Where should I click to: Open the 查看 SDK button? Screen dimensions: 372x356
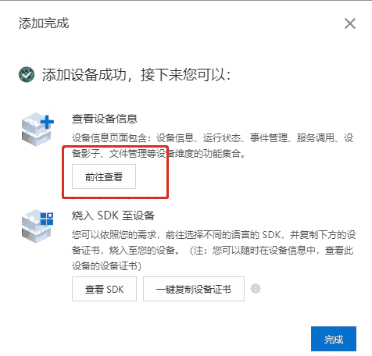[104, 289]
